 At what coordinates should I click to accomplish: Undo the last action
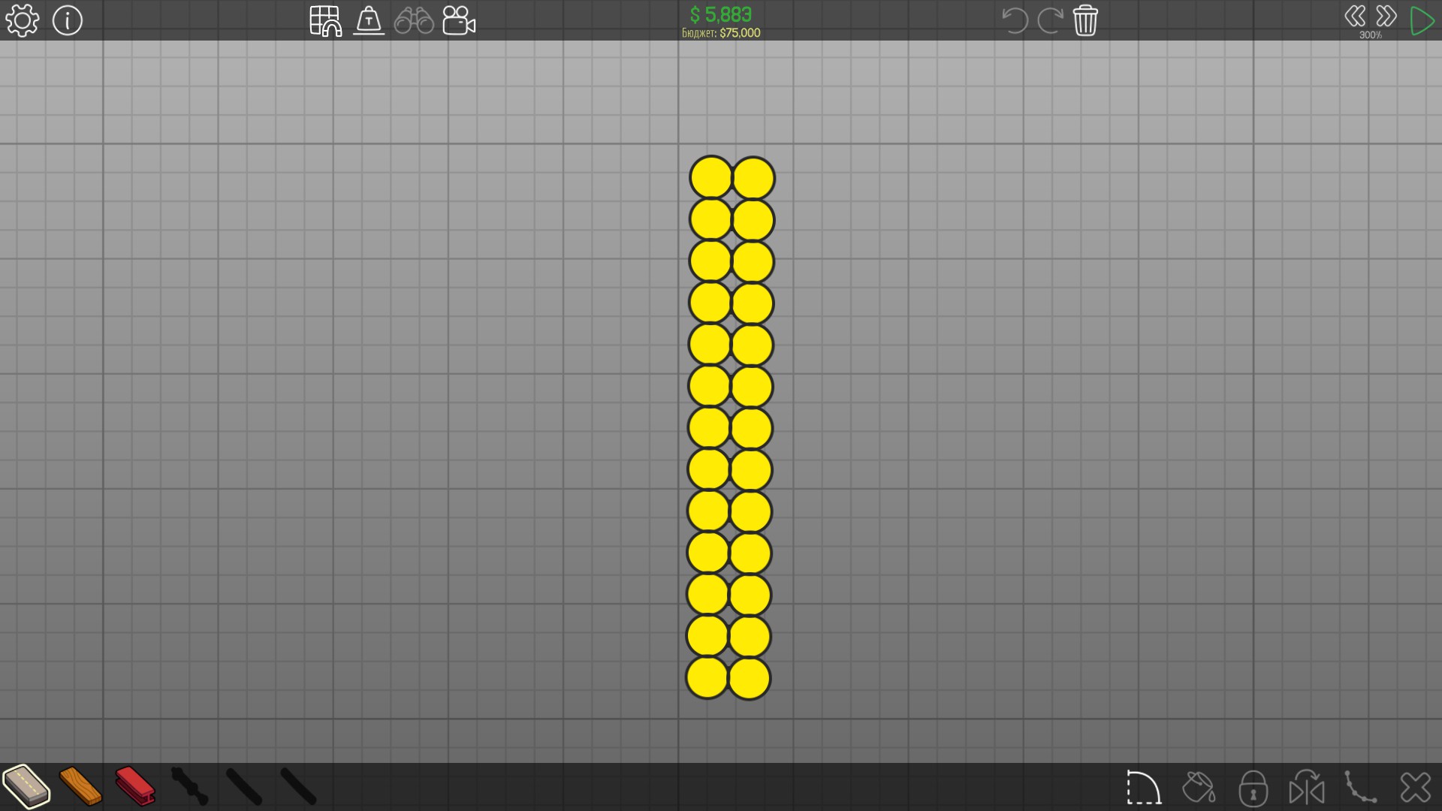tap(1015, 20)
